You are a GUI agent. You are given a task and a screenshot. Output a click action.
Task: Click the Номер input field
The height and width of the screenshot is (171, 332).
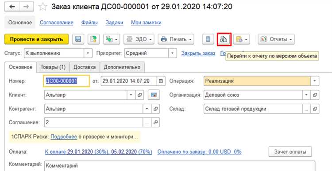click(x=66, y=81)
